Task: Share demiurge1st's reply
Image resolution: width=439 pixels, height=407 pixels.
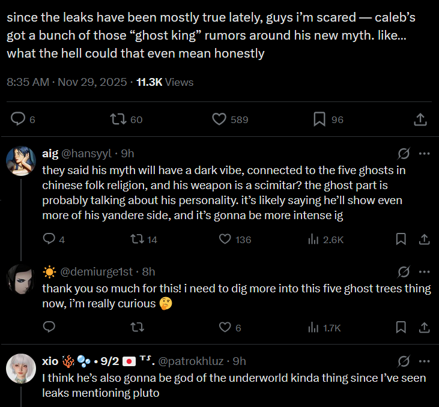Action: coord(424,327)
